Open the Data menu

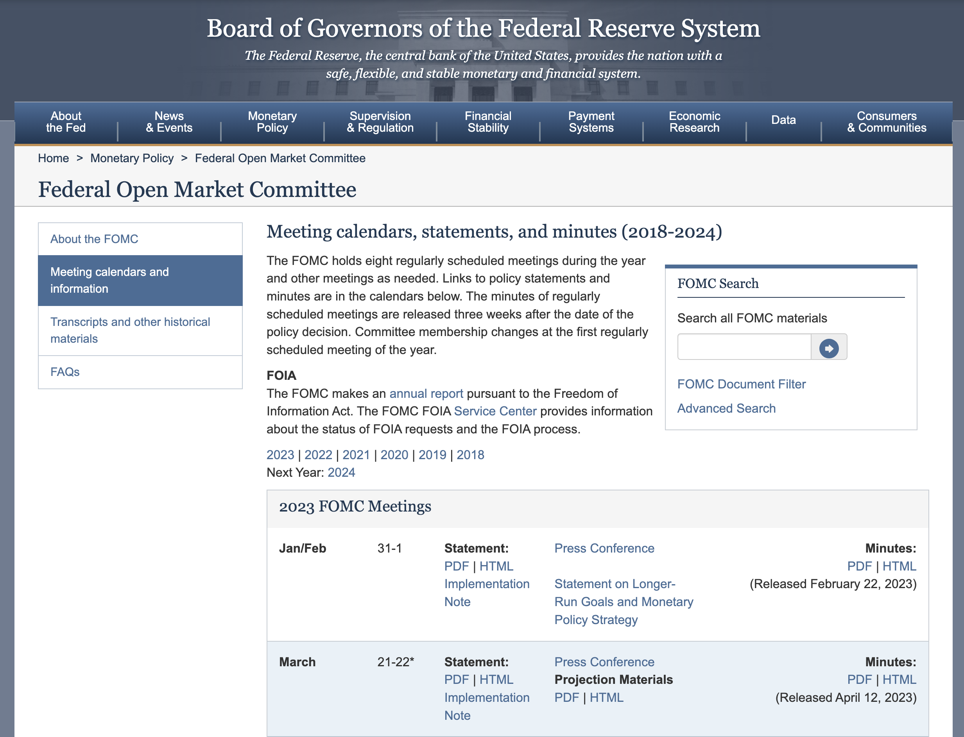(x=783, y=120)
